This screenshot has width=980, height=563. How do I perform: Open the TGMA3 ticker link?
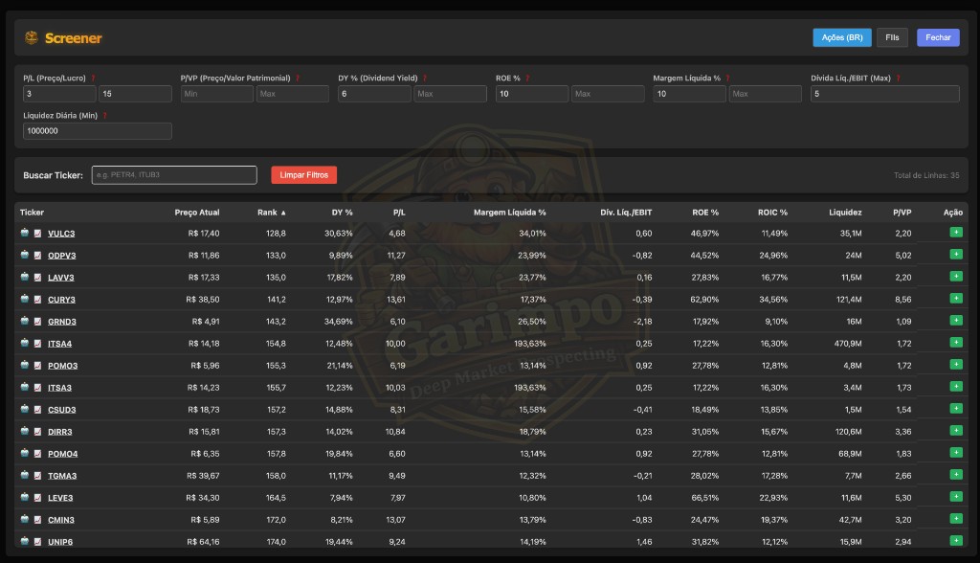tap(64, 475)
